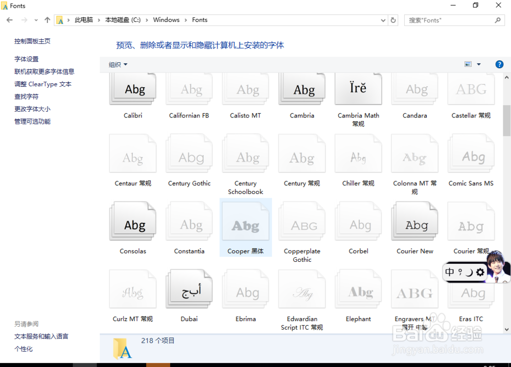511x367 pixels.
Task: Select the Constantia font icon
Action: [189, 221]
